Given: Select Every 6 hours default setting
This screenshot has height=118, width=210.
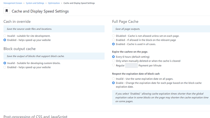Looking at the screenshot, I should pyautogui.click(x=114, y=57).
